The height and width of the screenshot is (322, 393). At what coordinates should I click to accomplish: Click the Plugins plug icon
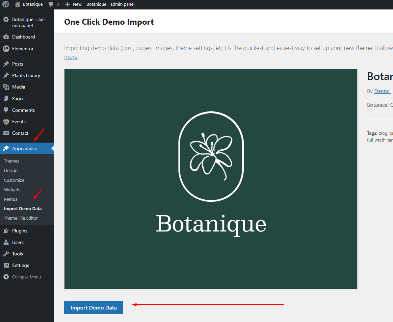(x=6, y=231)
